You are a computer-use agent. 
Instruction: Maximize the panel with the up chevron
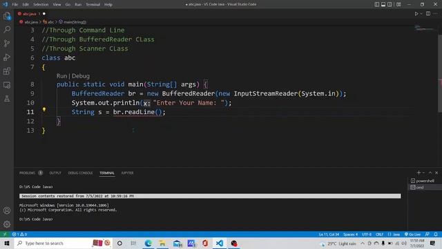430,172
